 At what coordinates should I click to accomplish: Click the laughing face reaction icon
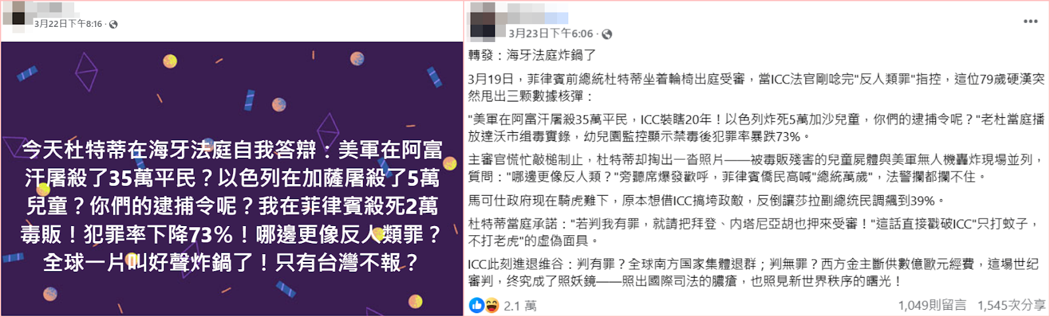click(x=492, y=305)
